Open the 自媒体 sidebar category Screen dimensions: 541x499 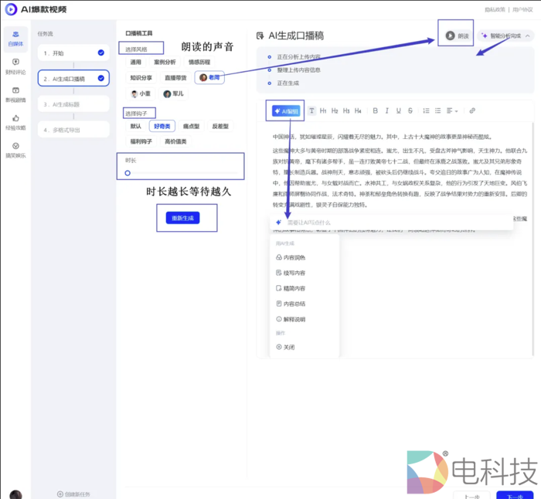(x=15, y=38)
